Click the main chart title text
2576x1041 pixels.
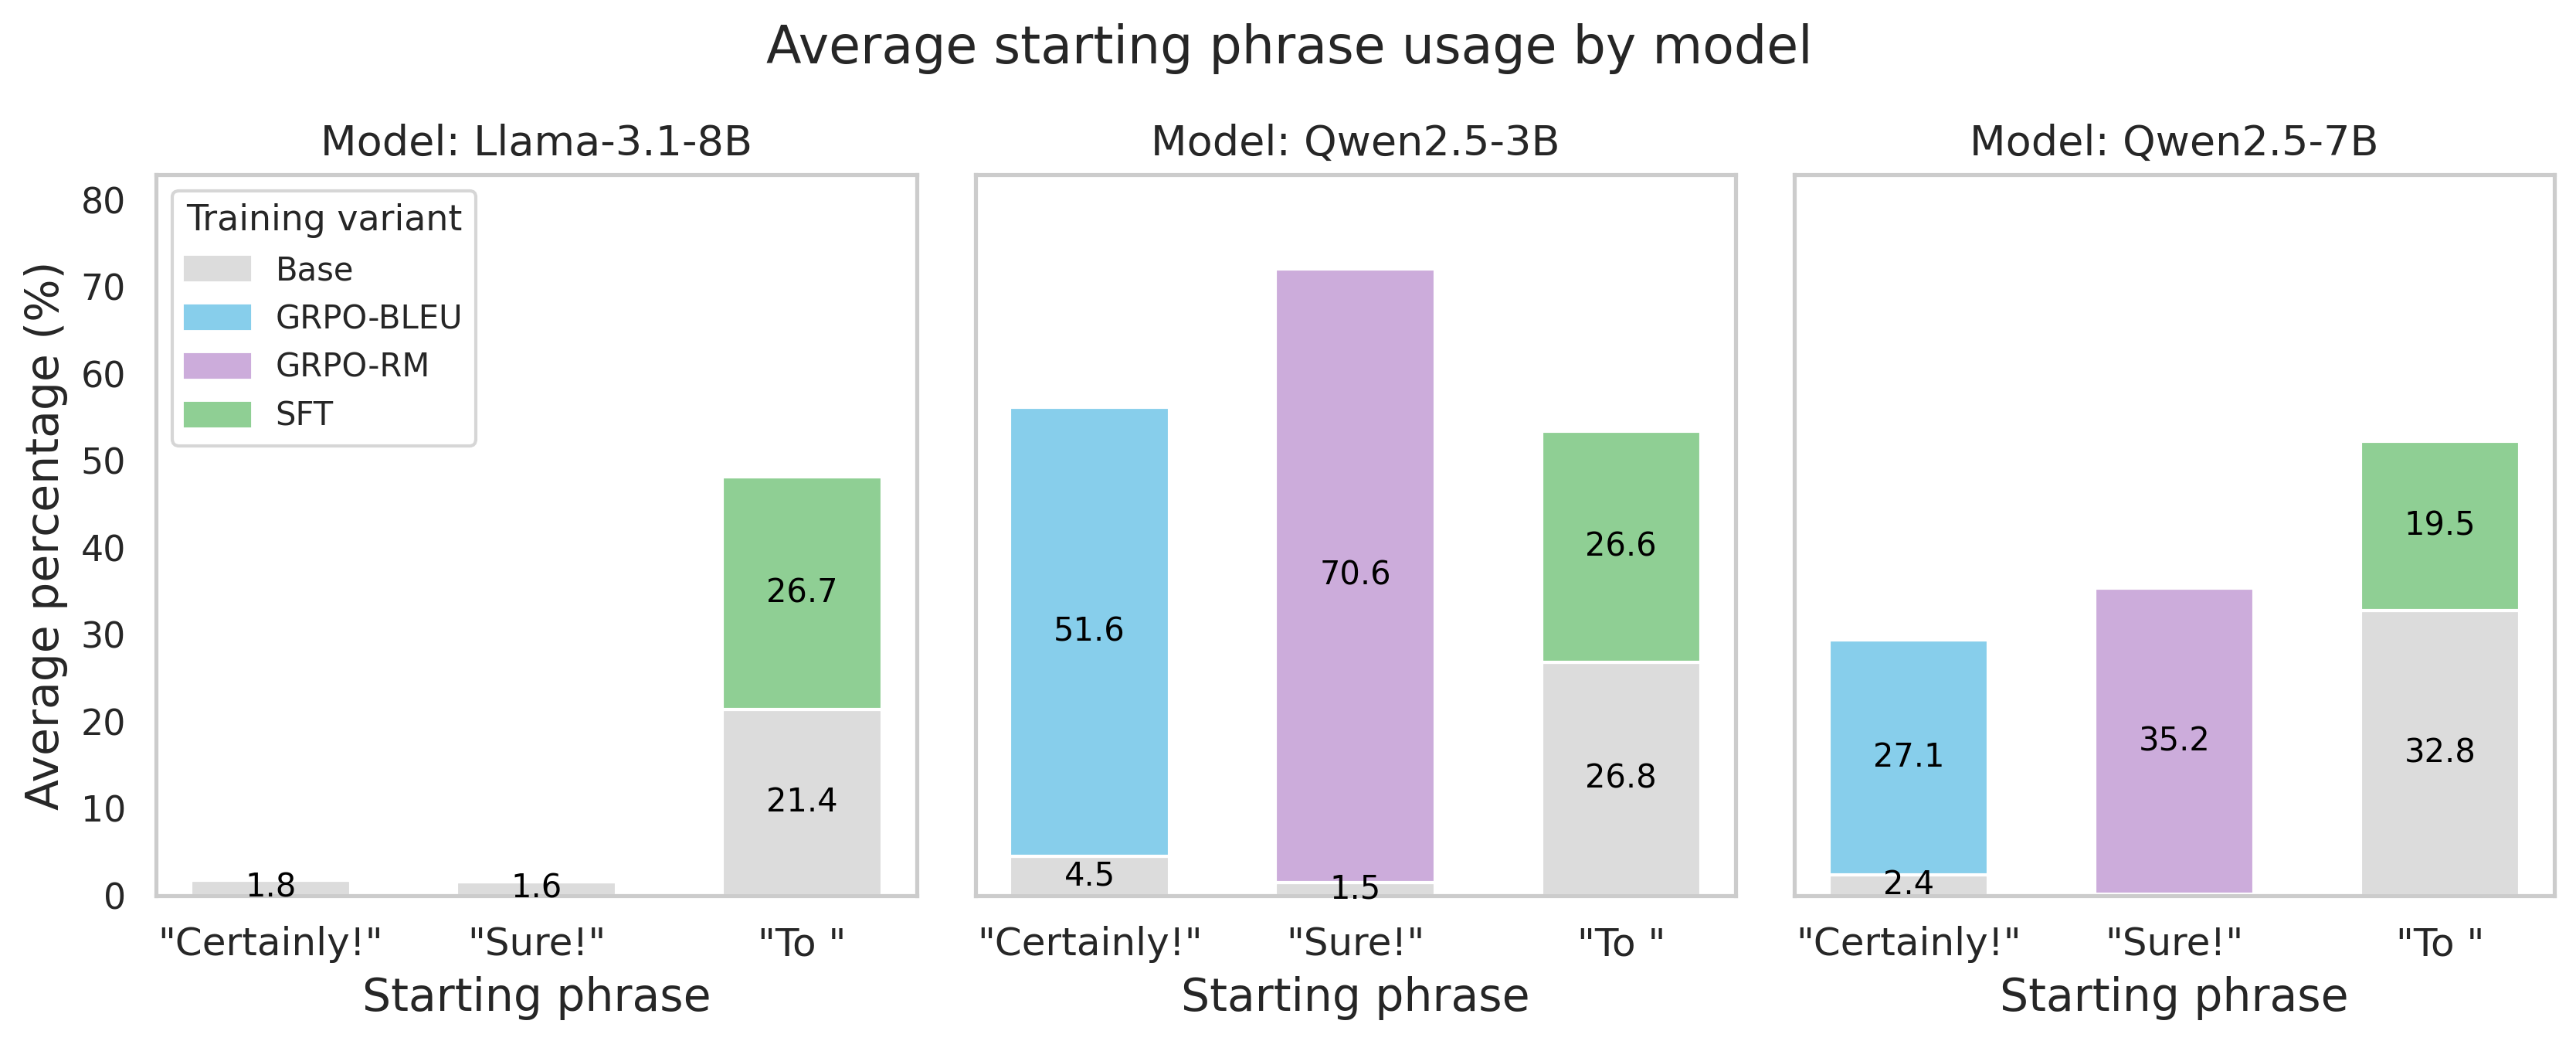pos(1288,46)
